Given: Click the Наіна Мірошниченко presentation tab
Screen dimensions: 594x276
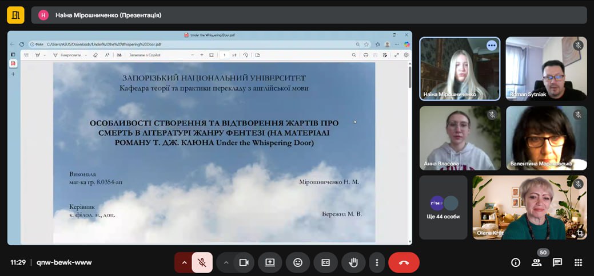Looking at the screenshot, I should click(x=108, y=15).
